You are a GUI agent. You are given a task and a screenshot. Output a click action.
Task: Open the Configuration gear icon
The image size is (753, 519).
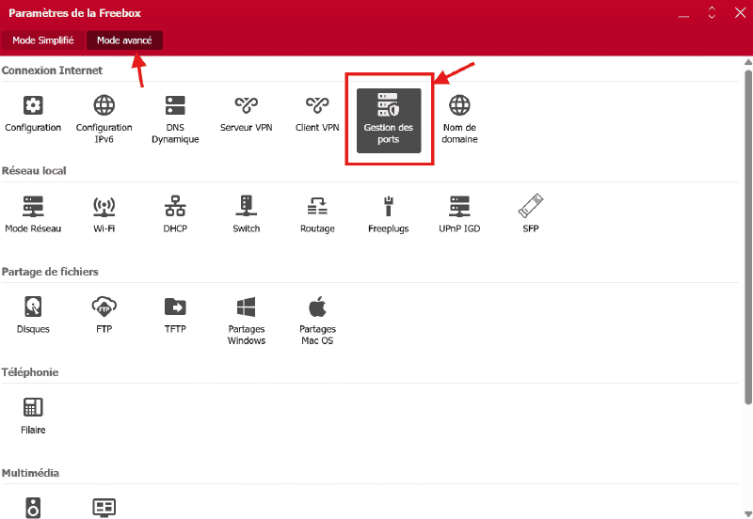33,105
